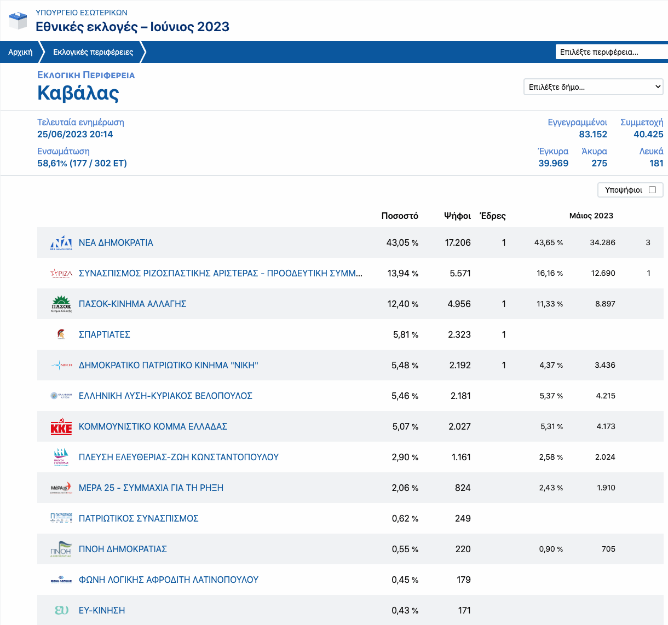Click the Συμμετοχή 40.425 value
This screenshot has height=625, width=668.
[x=648, y=134]
